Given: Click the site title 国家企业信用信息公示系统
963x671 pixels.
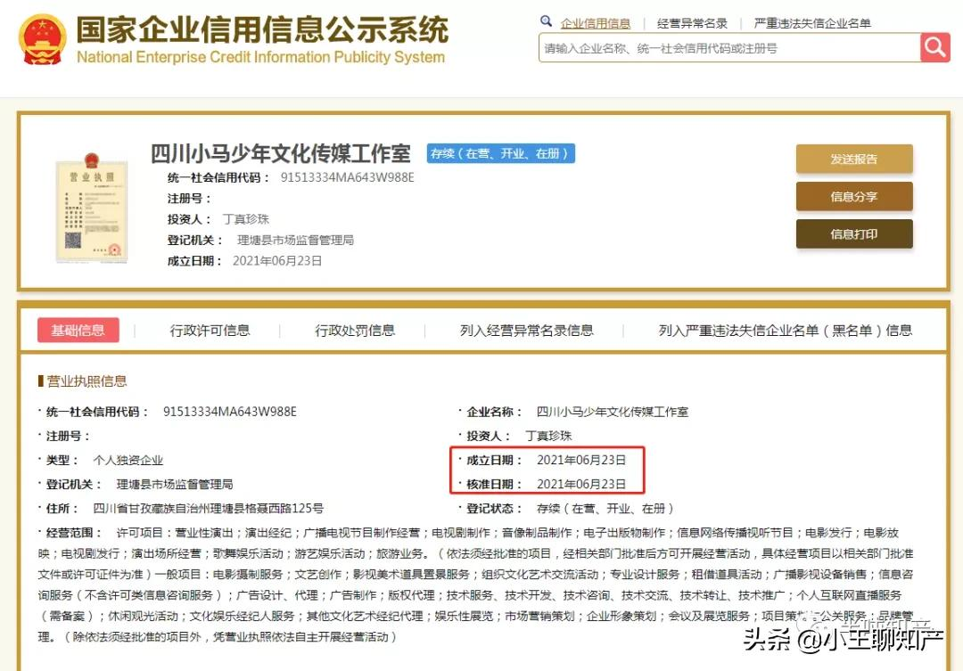Looking at the screenshot, I should click(x=262, y=29).
